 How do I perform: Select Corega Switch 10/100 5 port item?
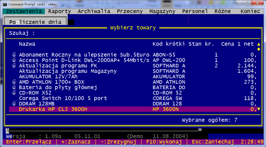[63, 98]
